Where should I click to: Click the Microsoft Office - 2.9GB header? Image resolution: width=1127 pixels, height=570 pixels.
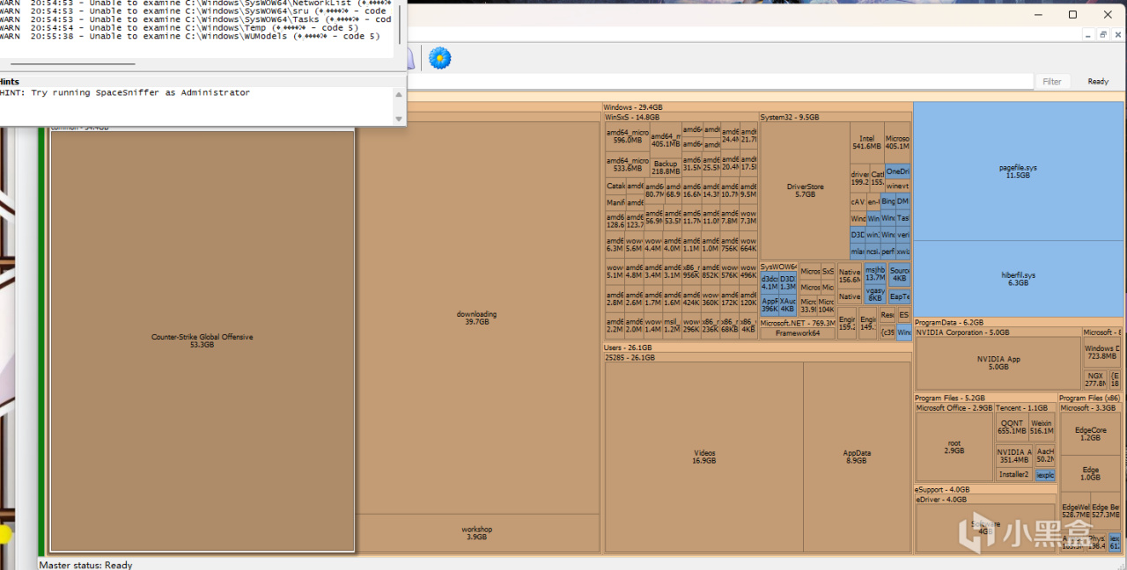coord(954,408)
